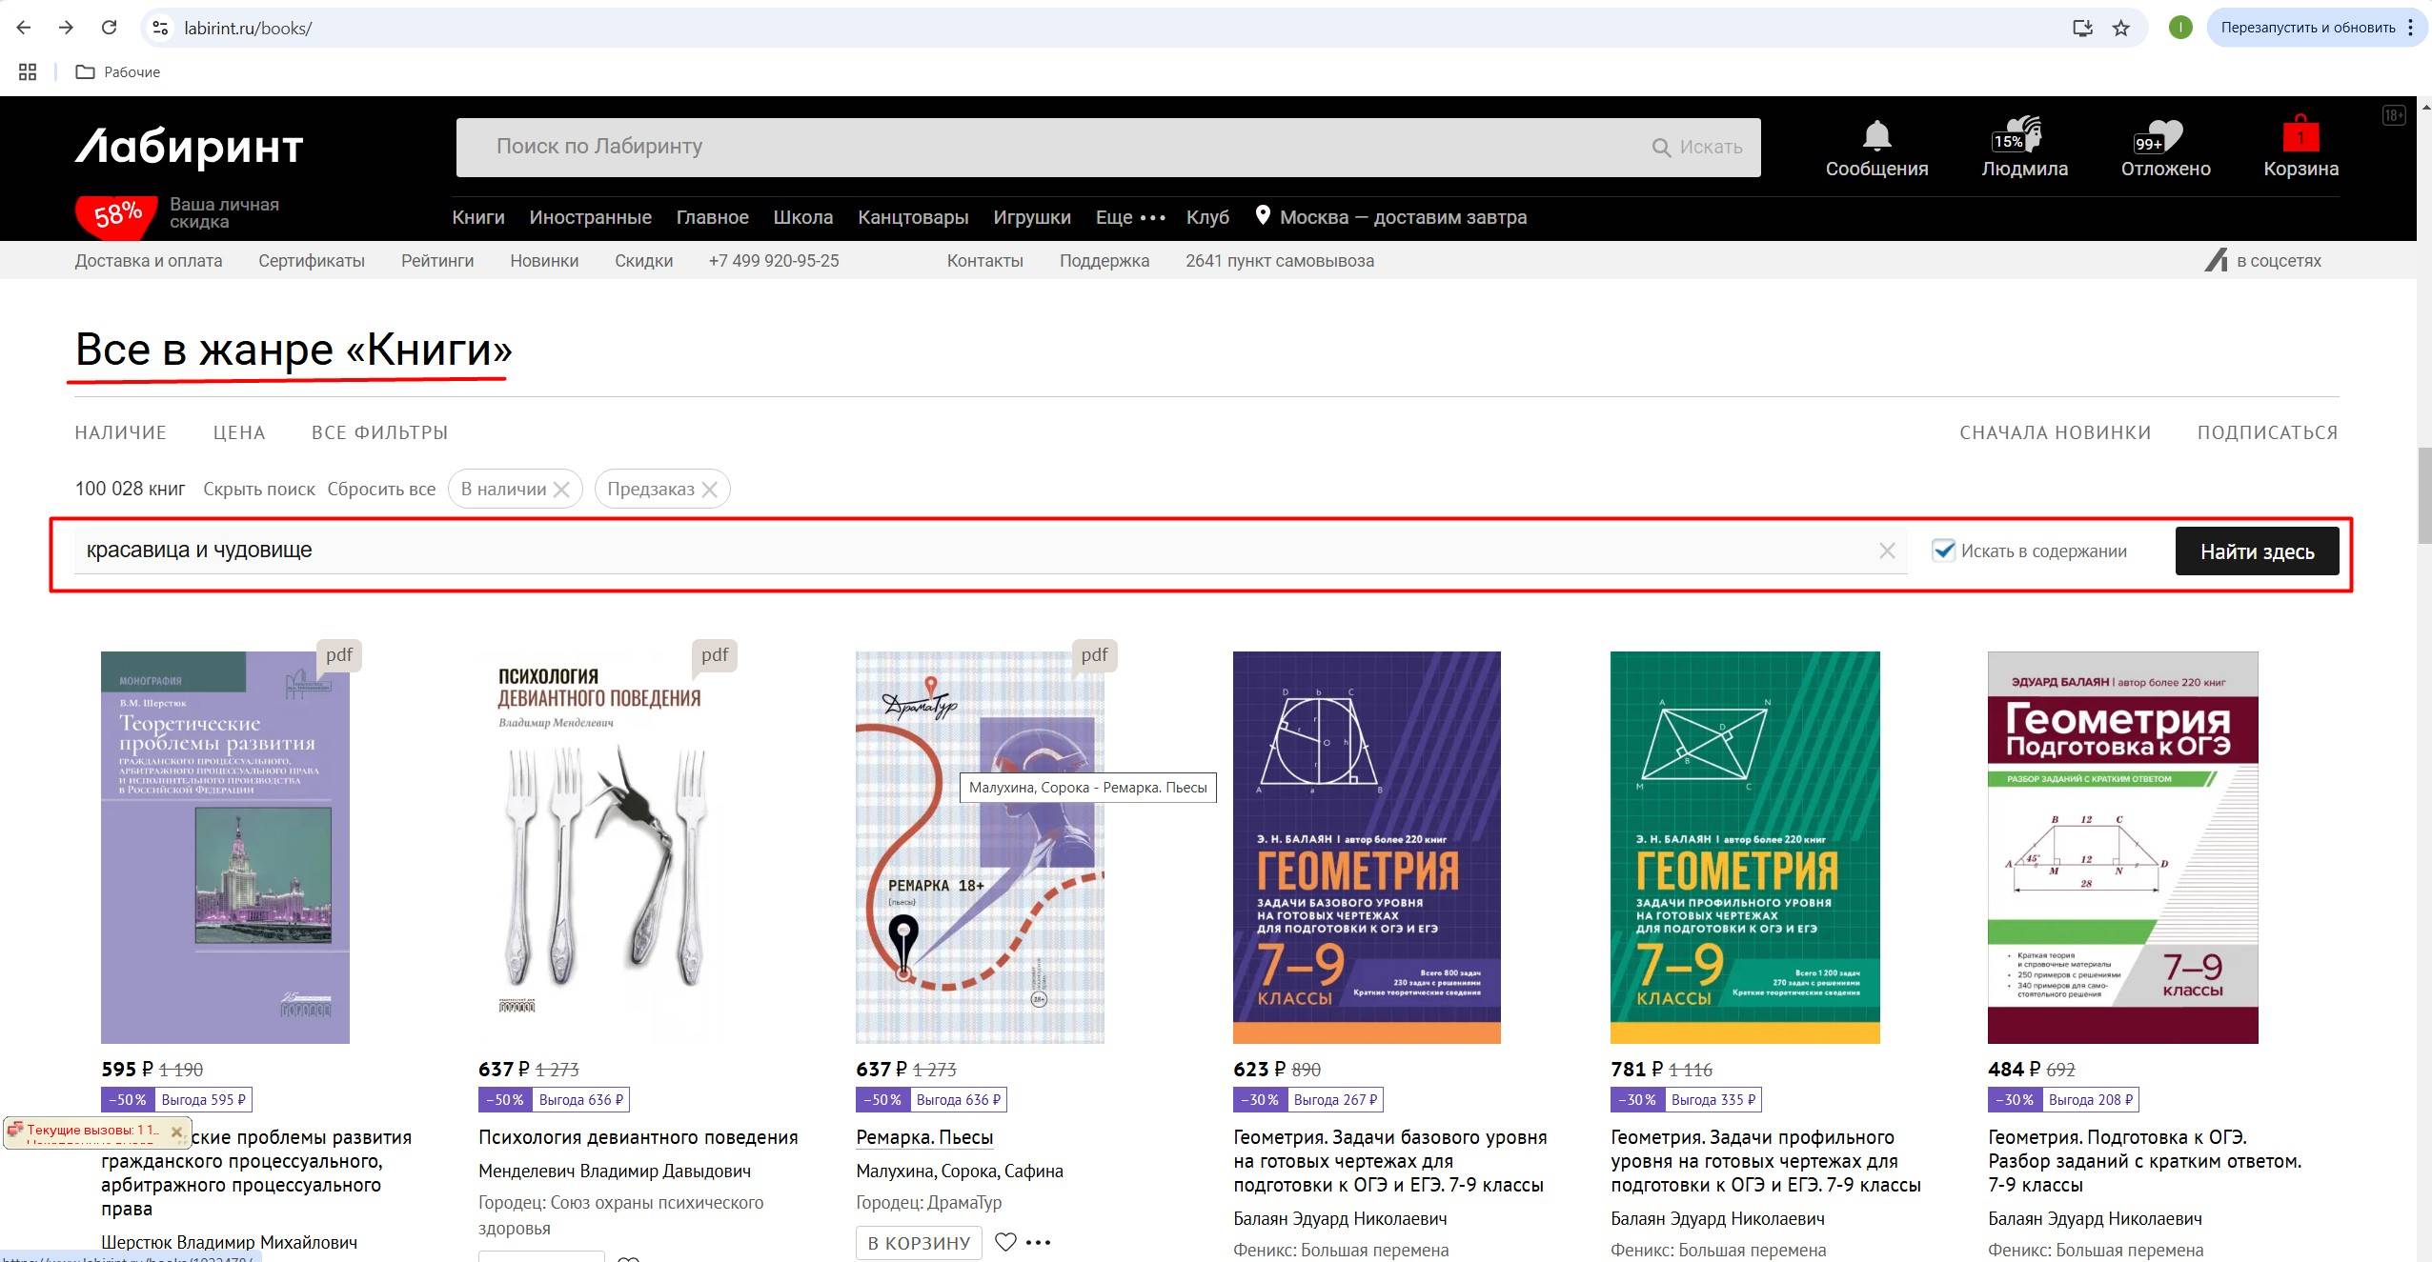Screen dimensions: 2432x1262
Task: Open the Школа menu item
Action: tap(803, 217)
